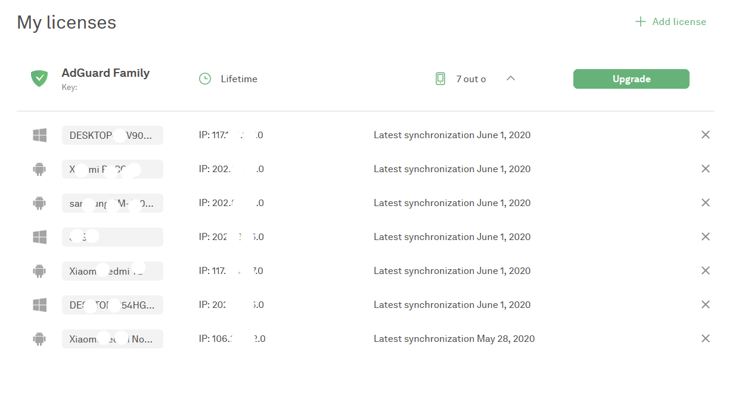Click the Android icon beside samsung device

(x=39, y=203)
